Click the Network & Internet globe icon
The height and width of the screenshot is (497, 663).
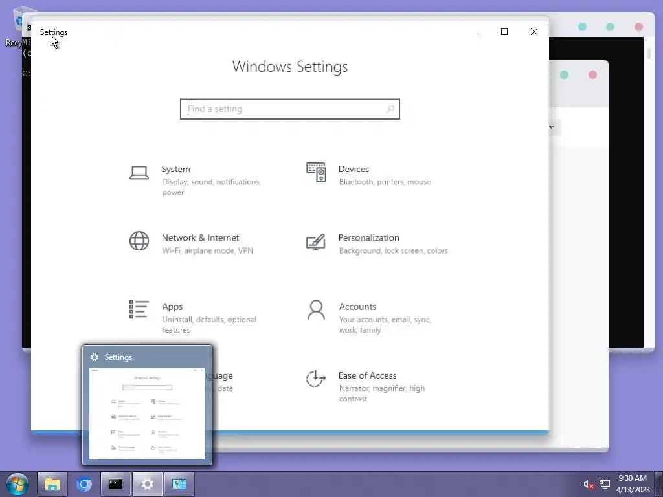(139, 241)
